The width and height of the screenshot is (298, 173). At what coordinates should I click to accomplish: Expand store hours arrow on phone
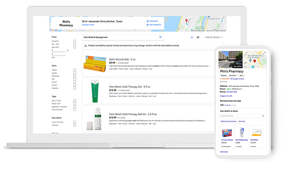tap(242, 89)
